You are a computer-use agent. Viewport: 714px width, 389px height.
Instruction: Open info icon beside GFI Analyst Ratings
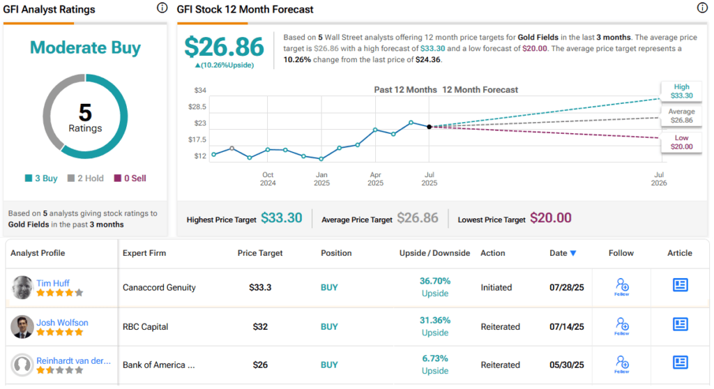click(162, 8)
